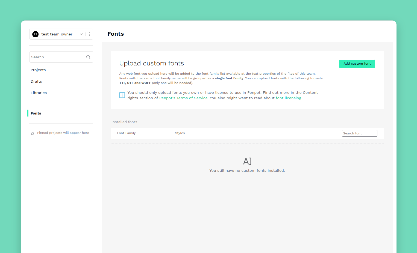Click the Font Family column header
Screen dimensions: 417x253
tap(126, 133)
